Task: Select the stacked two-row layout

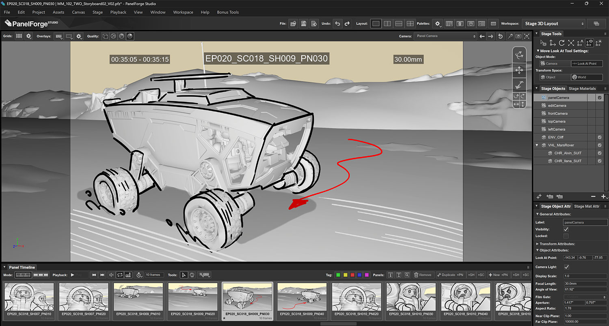Action: click(399, 23)
